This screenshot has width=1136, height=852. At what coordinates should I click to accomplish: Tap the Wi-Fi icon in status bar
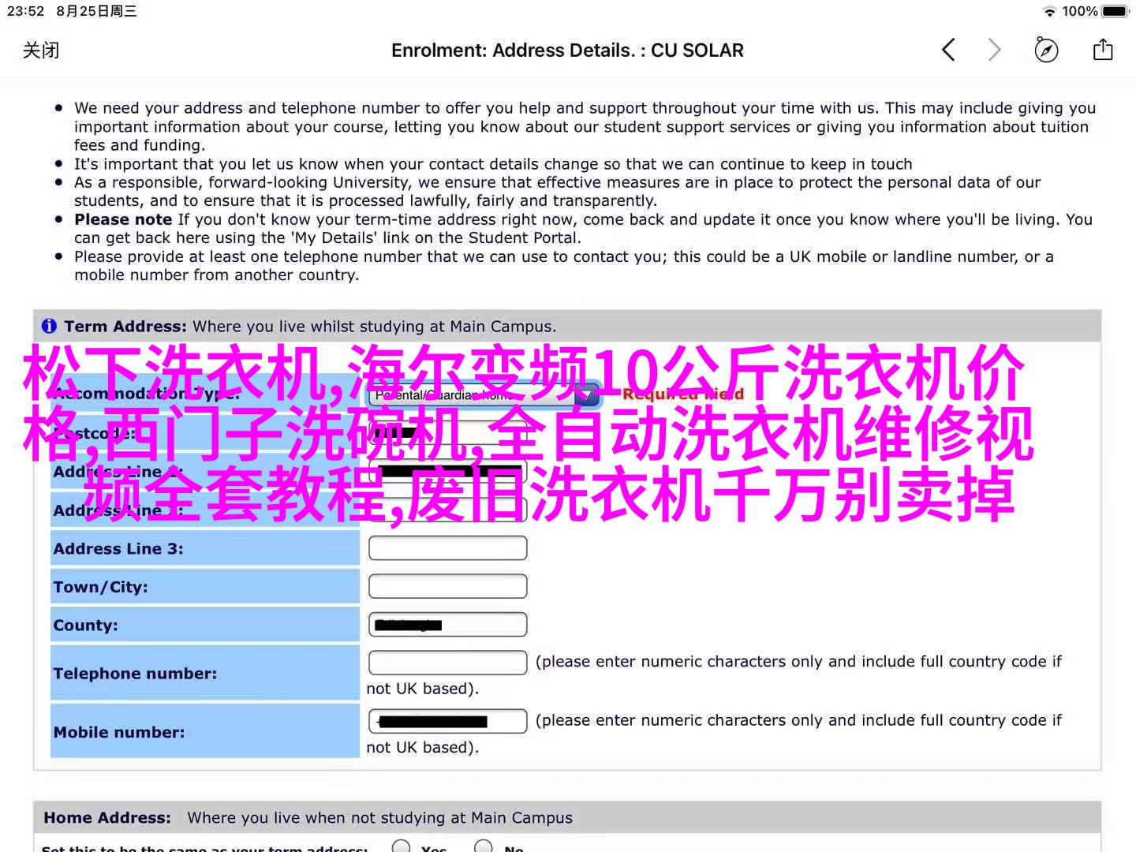click(x=1049, y=11)
